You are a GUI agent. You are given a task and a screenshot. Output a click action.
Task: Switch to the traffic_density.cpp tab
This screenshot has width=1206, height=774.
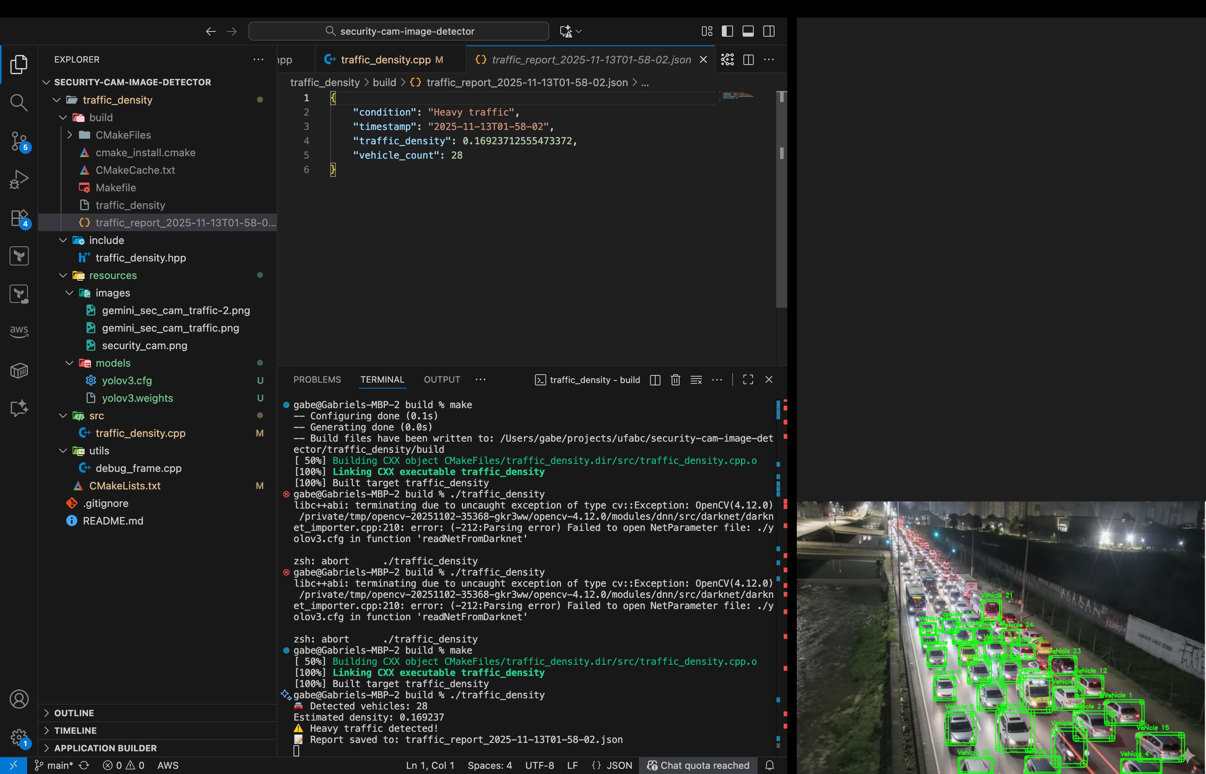click(x=385, y=60)
